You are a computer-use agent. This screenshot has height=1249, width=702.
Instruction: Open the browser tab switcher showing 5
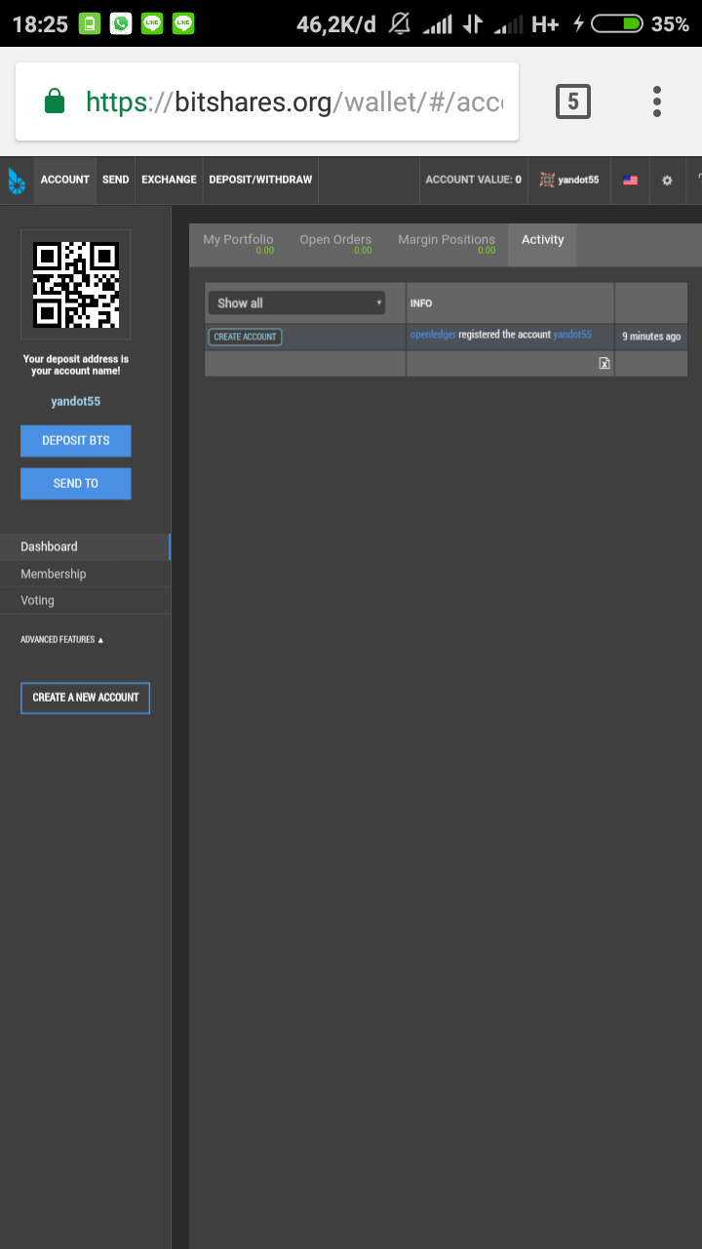[x=573, y=101]
